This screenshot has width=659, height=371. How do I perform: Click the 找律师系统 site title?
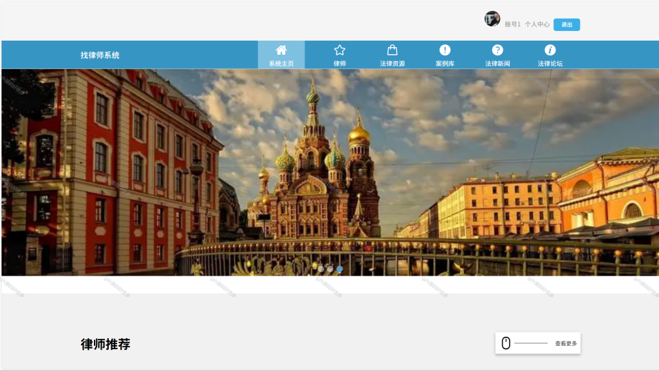click(100, 55)
